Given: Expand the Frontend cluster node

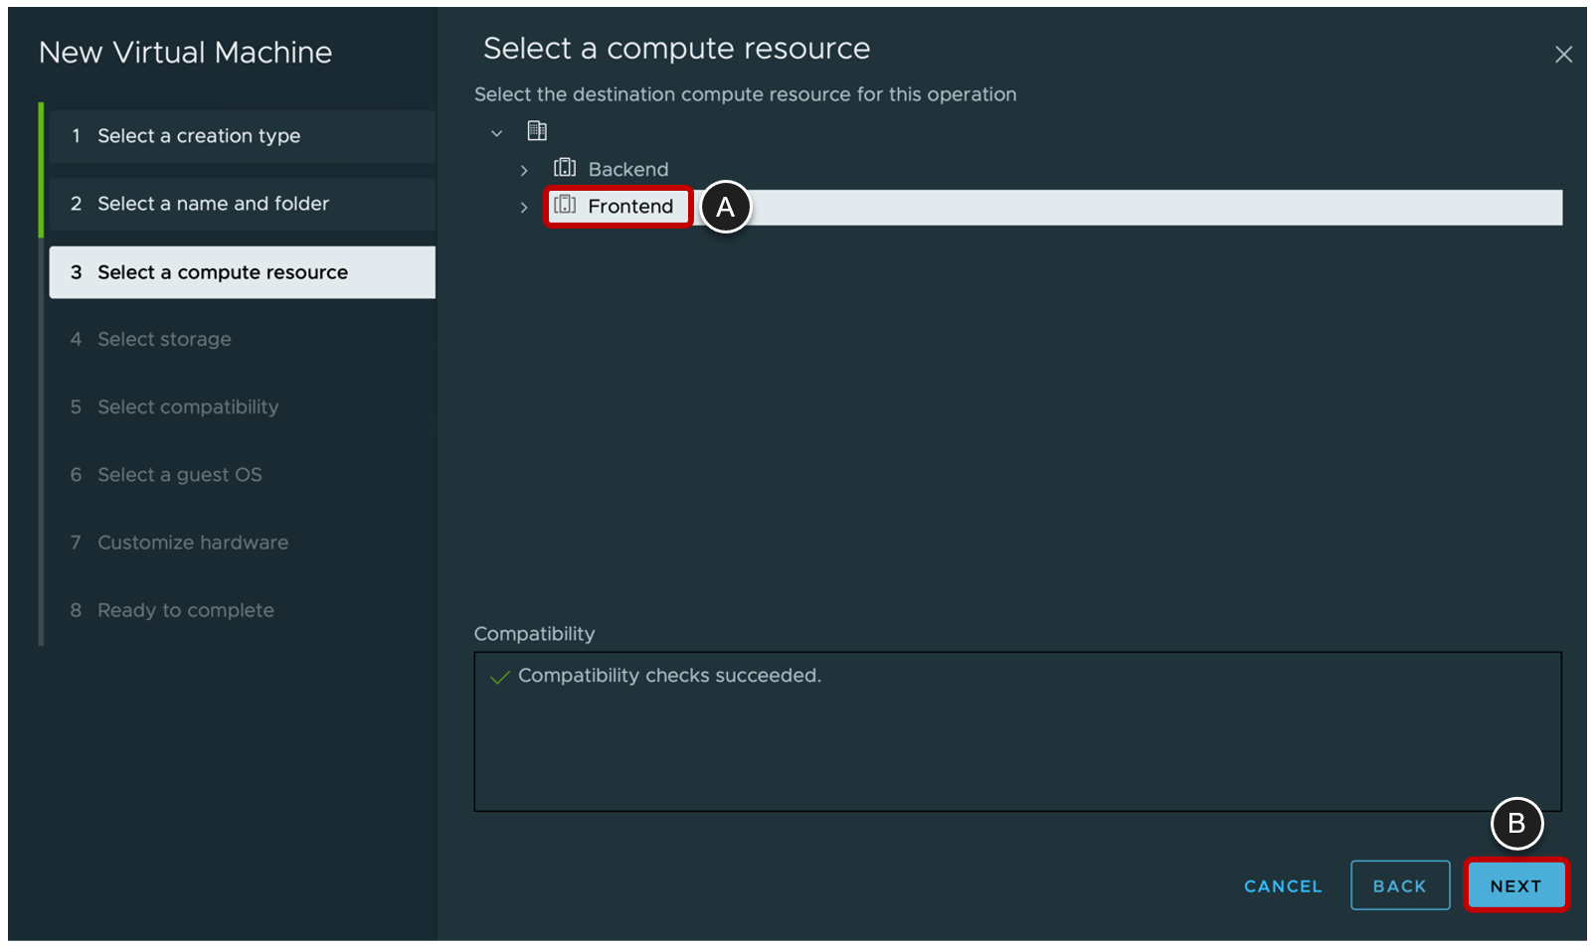Looking at the screenshot, I should tap(524, 207).
